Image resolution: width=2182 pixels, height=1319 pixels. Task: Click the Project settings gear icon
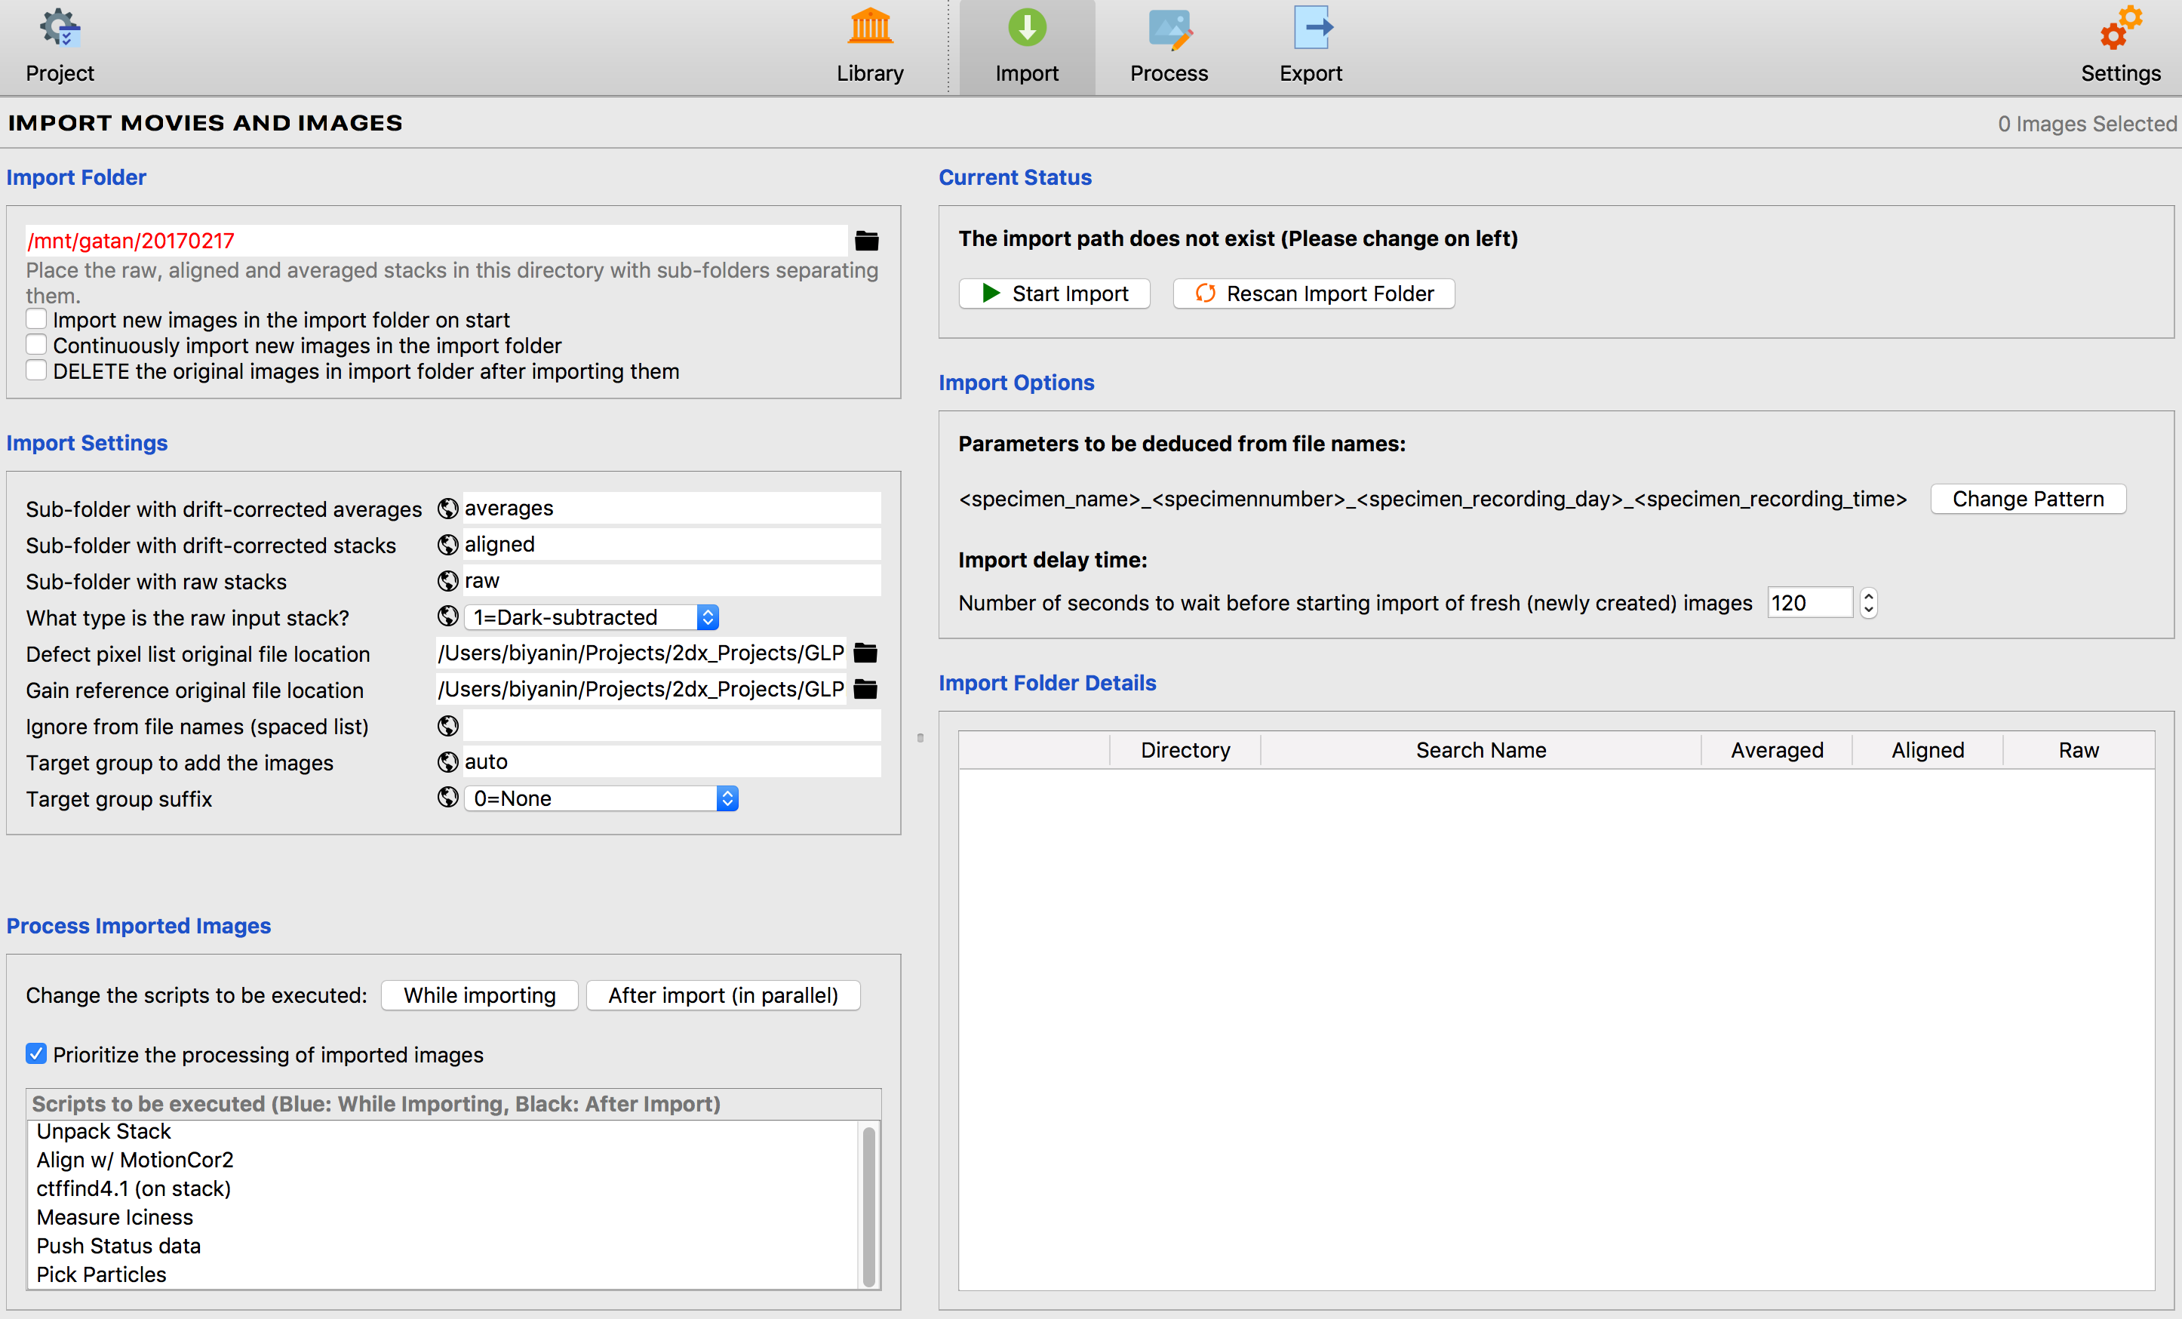(59, 26)
